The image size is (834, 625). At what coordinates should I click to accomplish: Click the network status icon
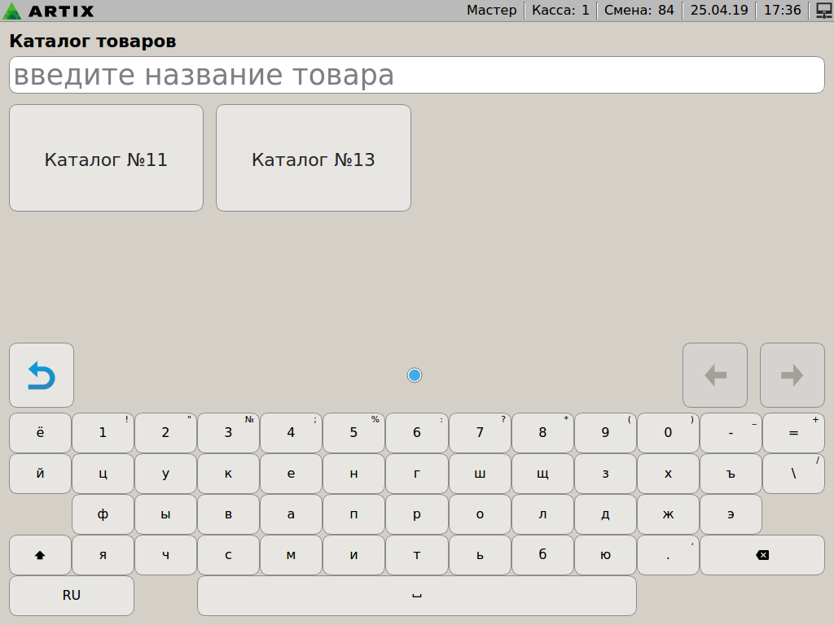click(x=823, y=11)
